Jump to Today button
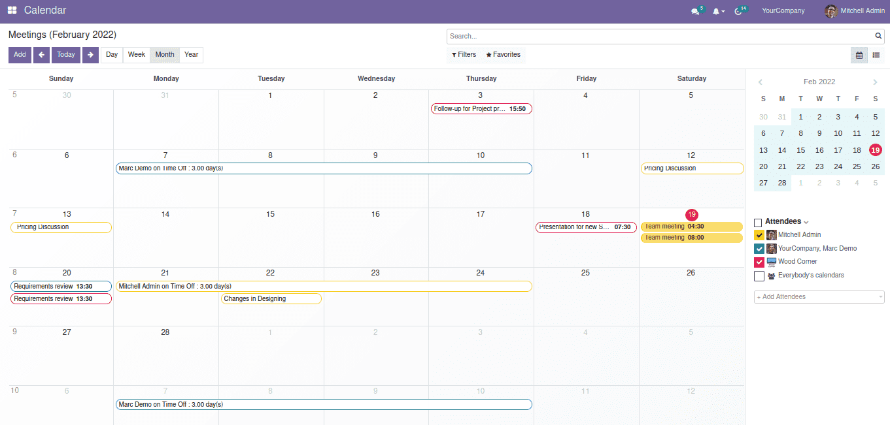 tap(65, 55)
